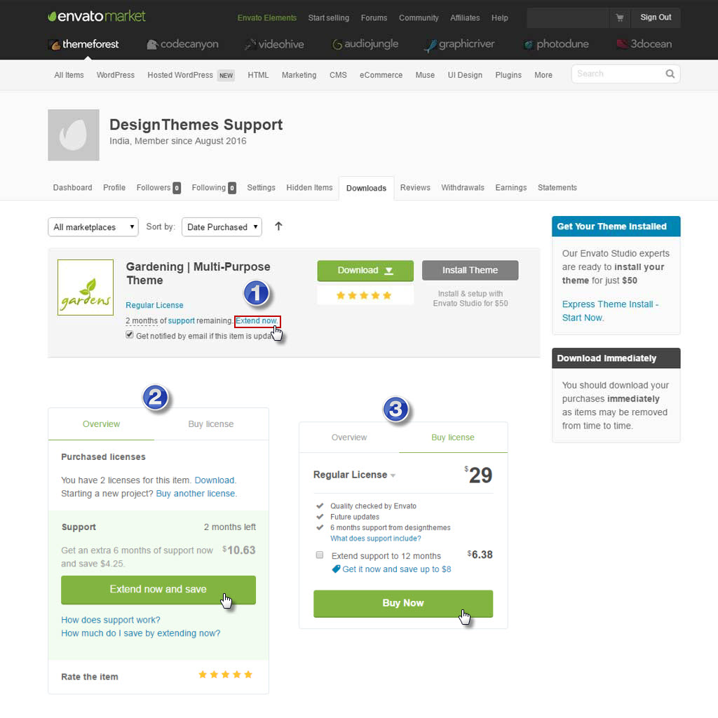Image resolution: width=718 pixels, height=718 pixels.
Task: Open the 3DOcean marketplace
Action: [x=644, y=44]
